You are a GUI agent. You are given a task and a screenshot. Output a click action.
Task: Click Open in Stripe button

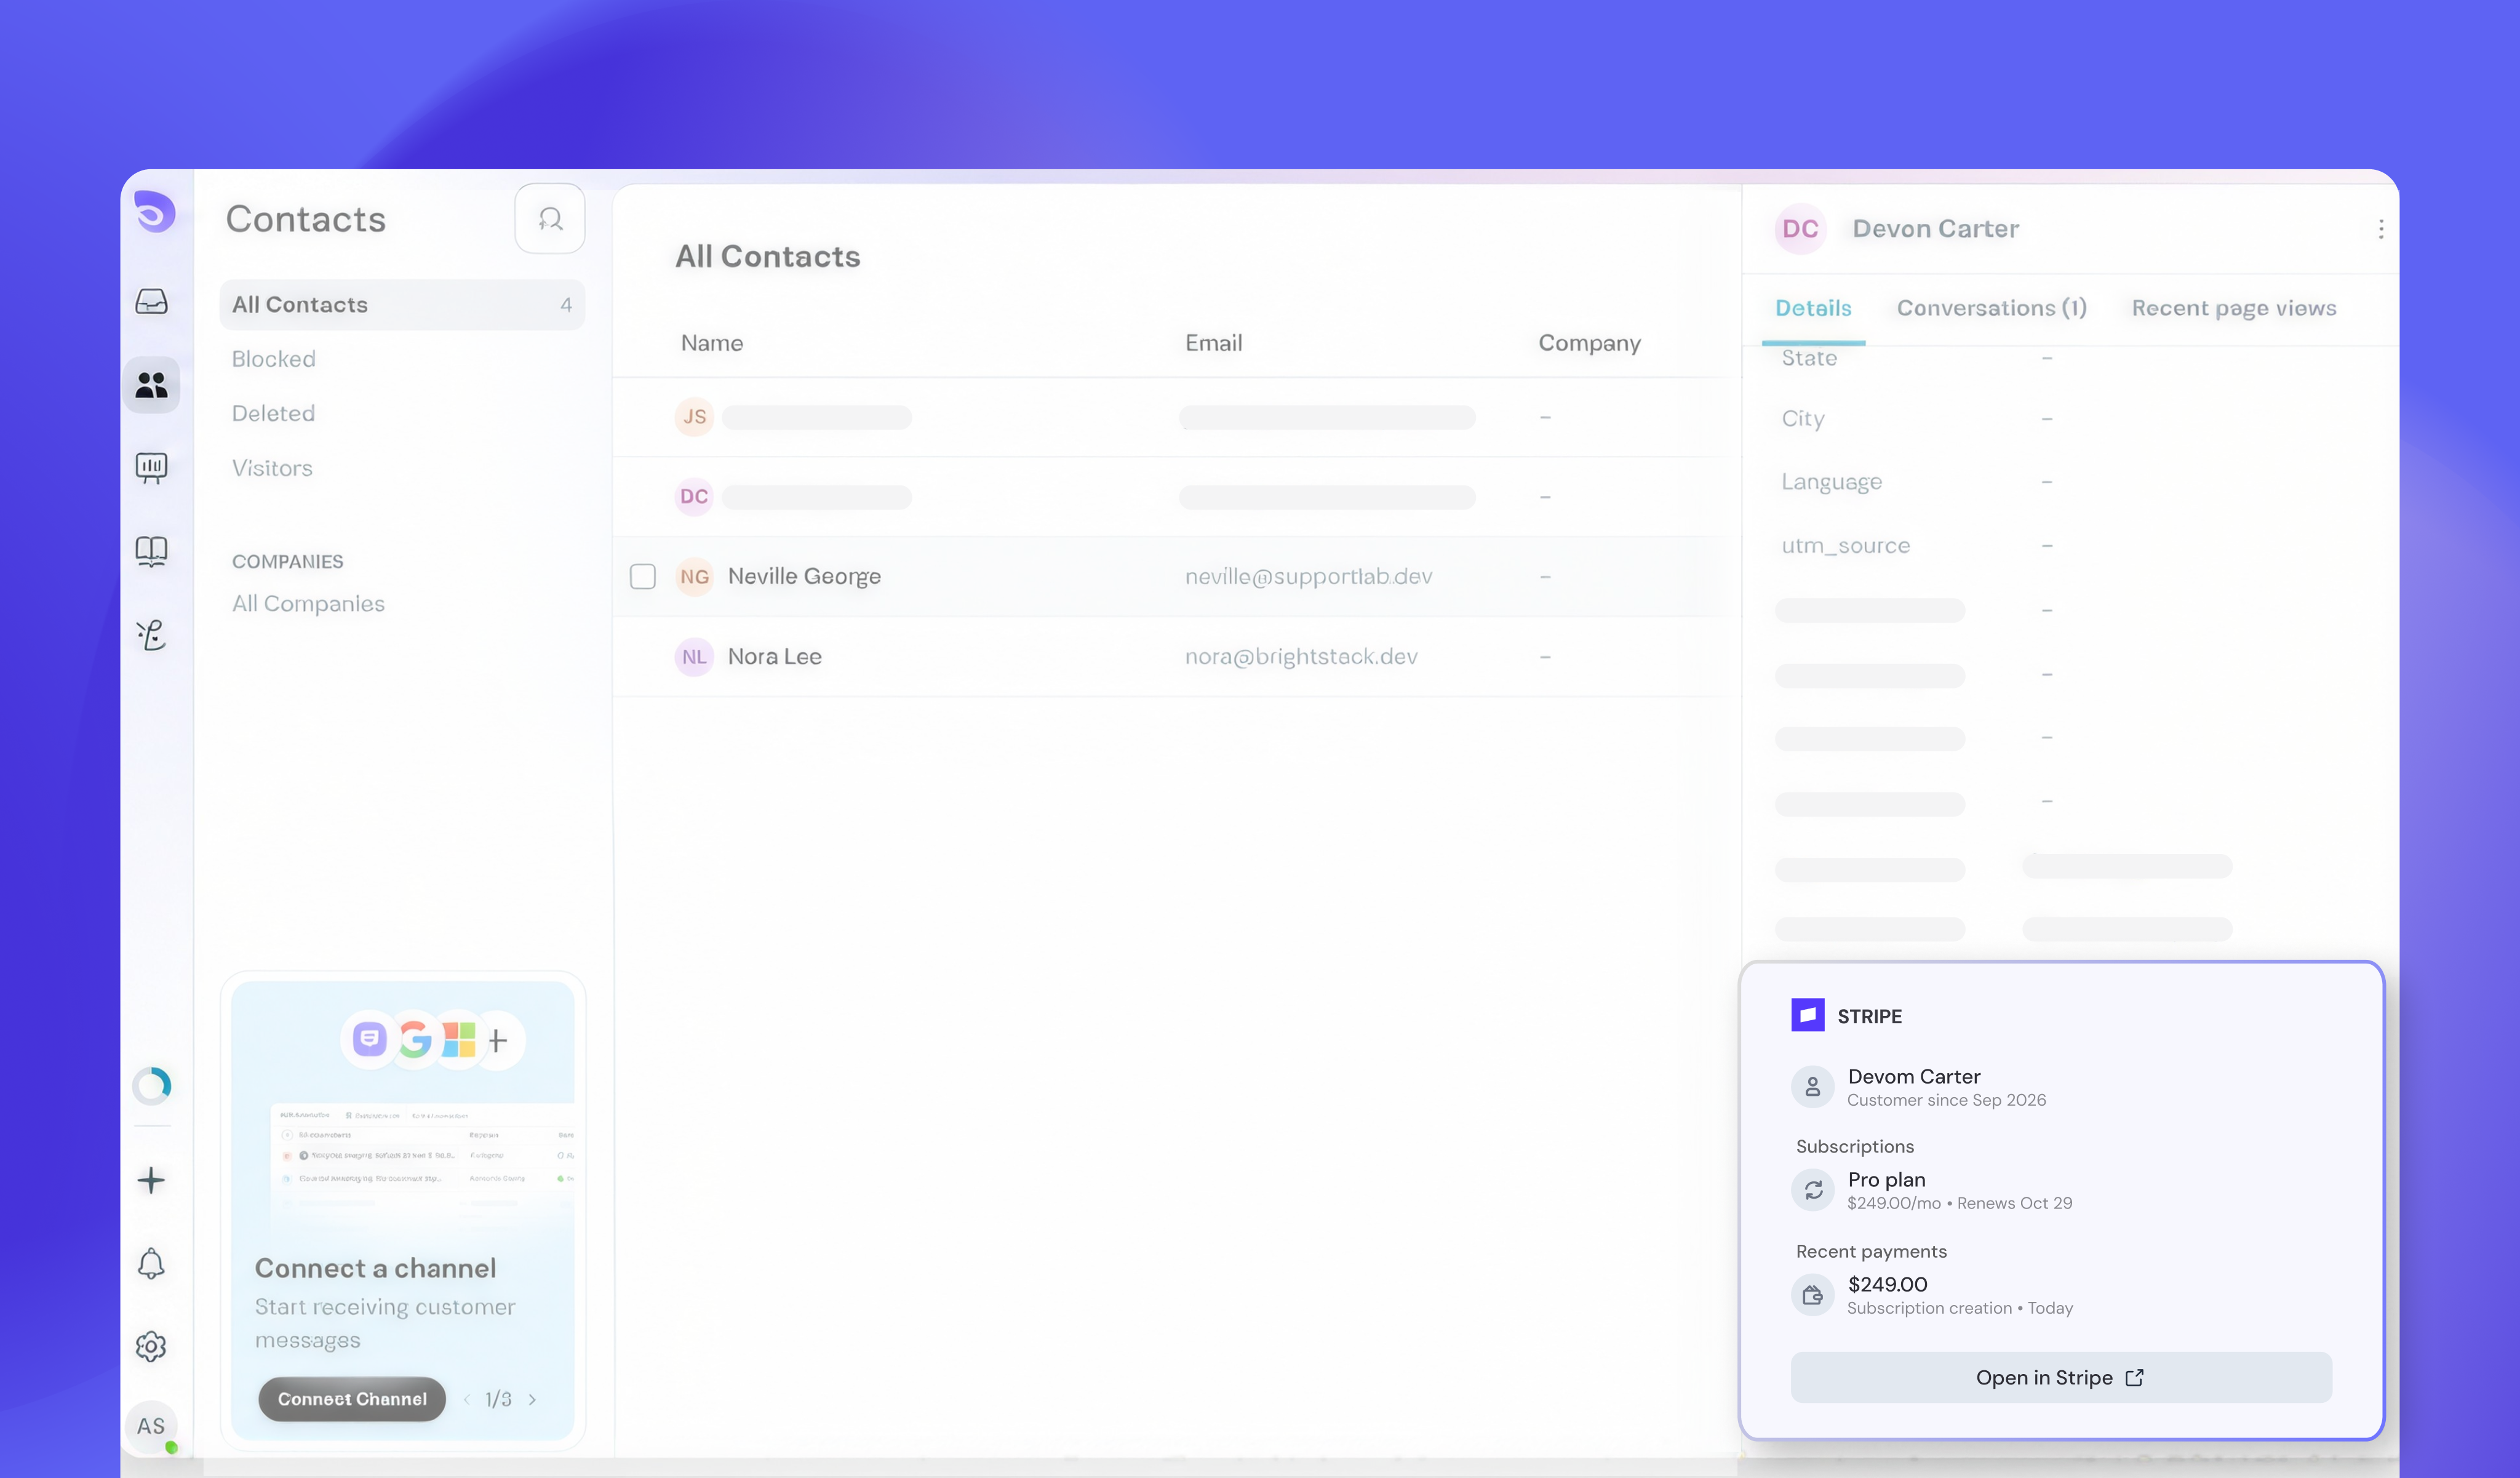point(2061,1378)
